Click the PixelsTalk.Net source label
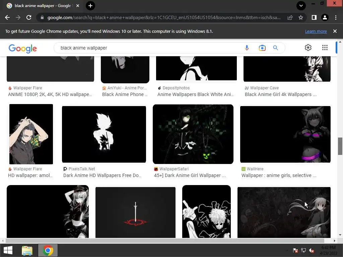 point(82,169)
